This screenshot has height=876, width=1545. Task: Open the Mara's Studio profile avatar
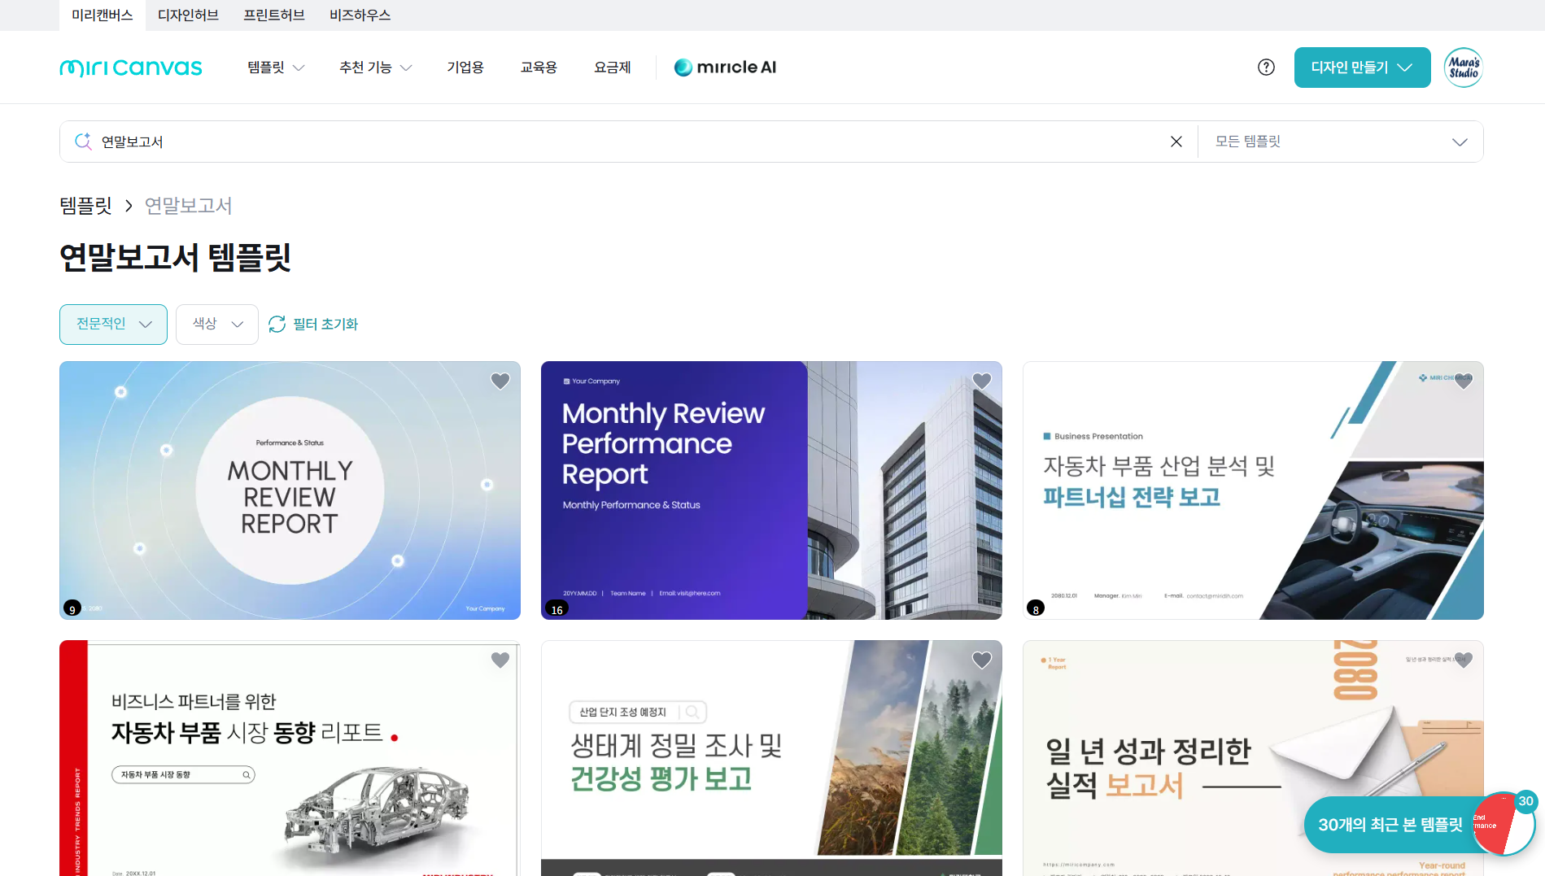[x=1463, y=68]
